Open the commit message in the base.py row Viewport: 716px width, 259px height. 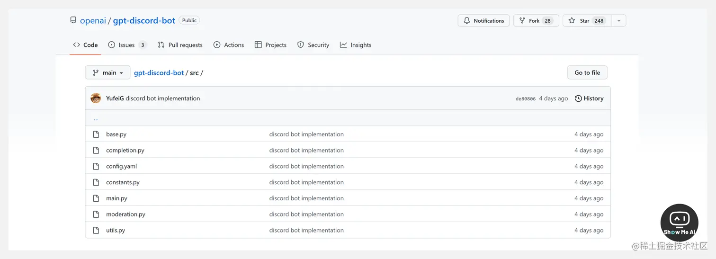tap(306, 134)
